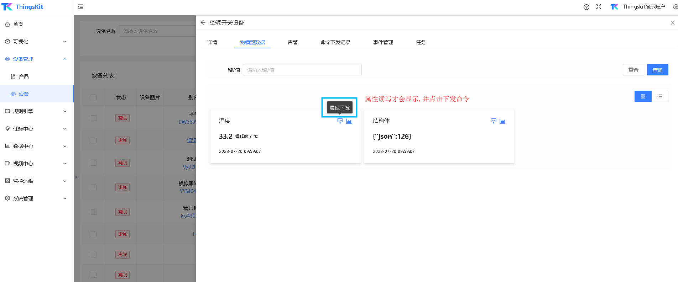Toggle fullscreen mode icon

pos(599,7)
